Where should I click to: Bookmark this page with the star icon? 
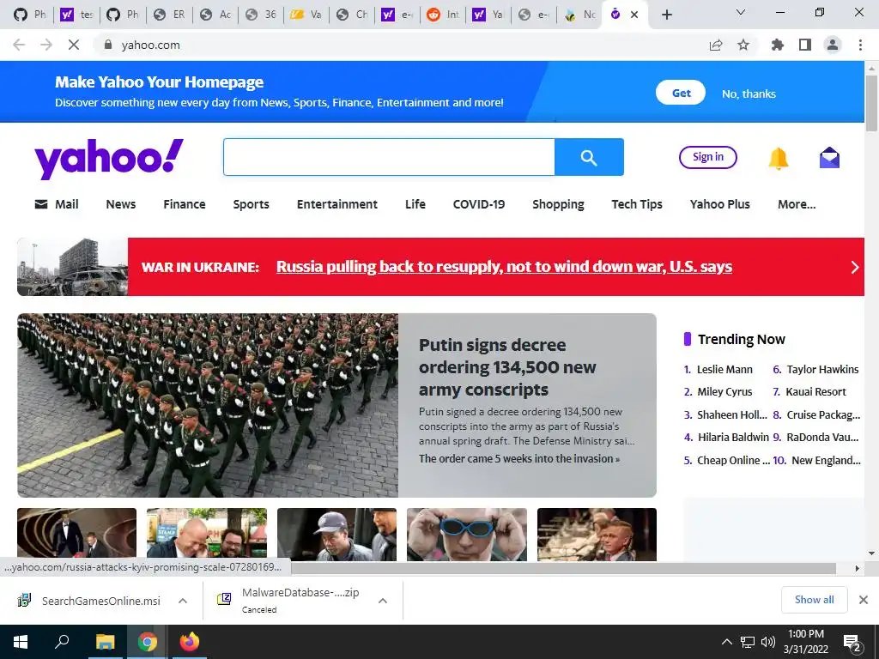(x=743, y=45)
